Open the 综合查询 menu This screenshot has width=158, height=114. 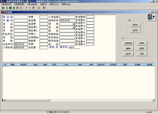pos(32,4)
